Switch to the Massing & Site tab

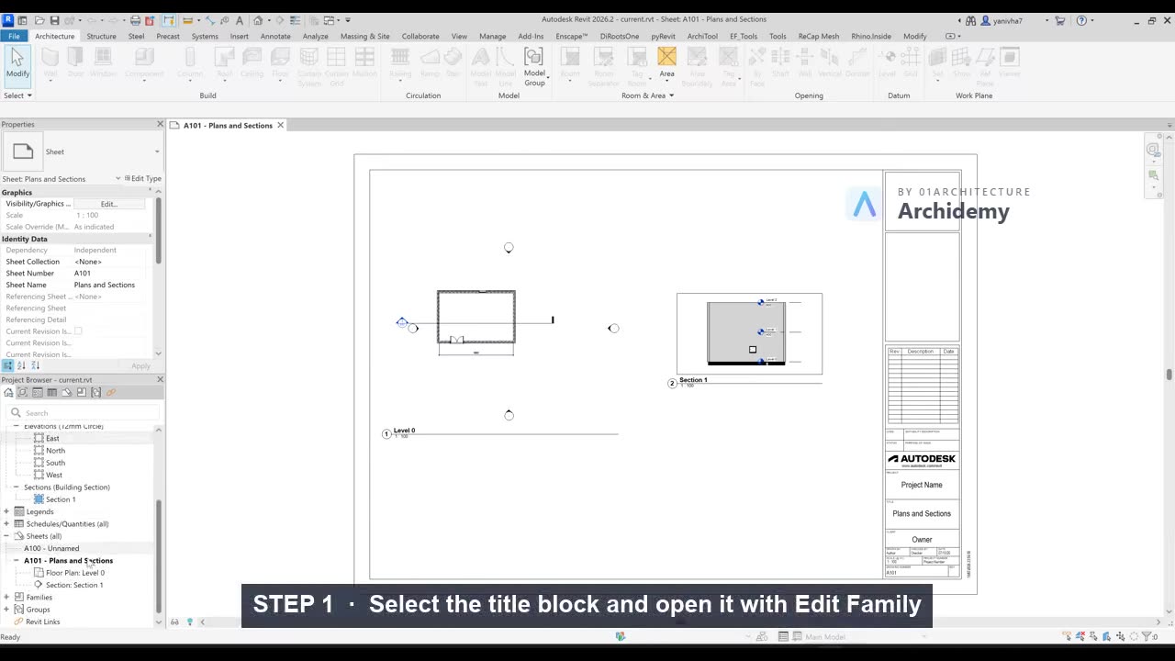pos(364,37)
